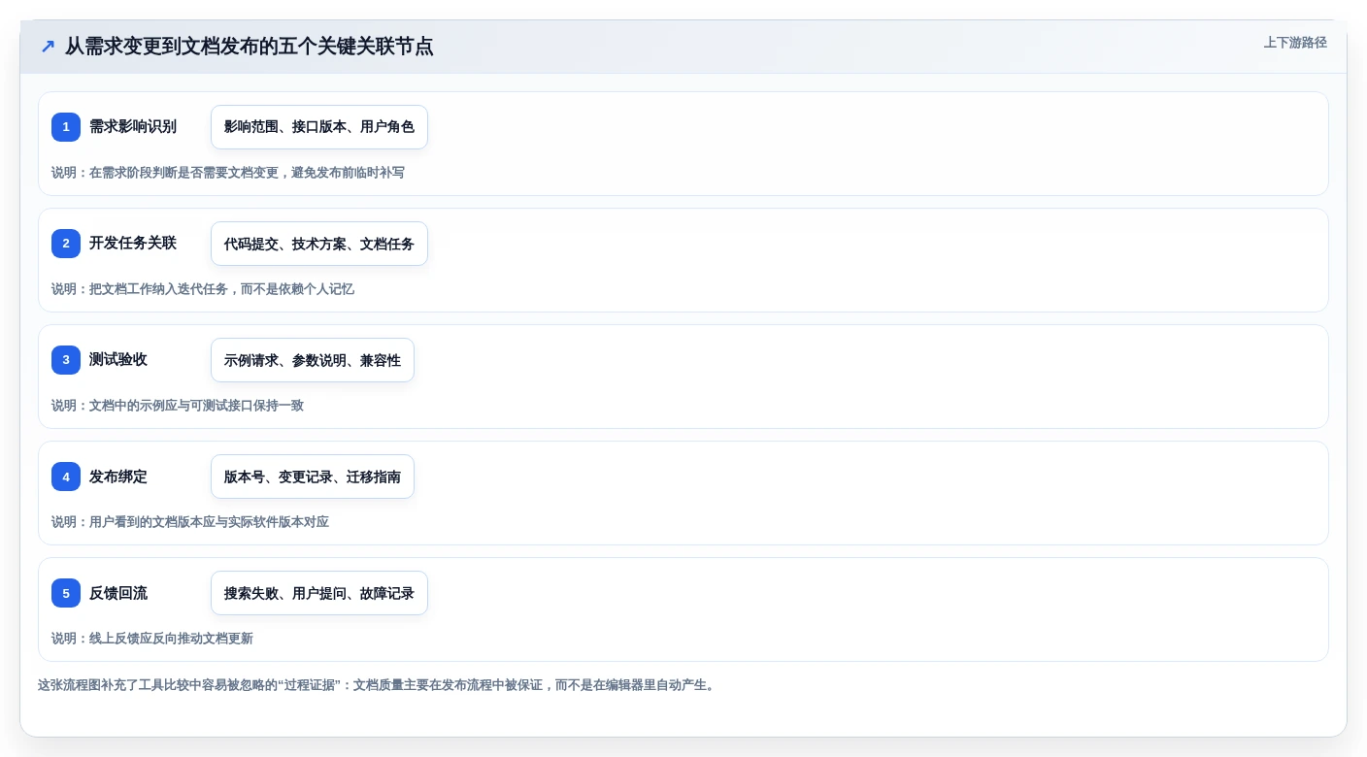Select the 开发任务关联 step title
This screenshot has height=757, width=1367.
(x=133, y=244)
